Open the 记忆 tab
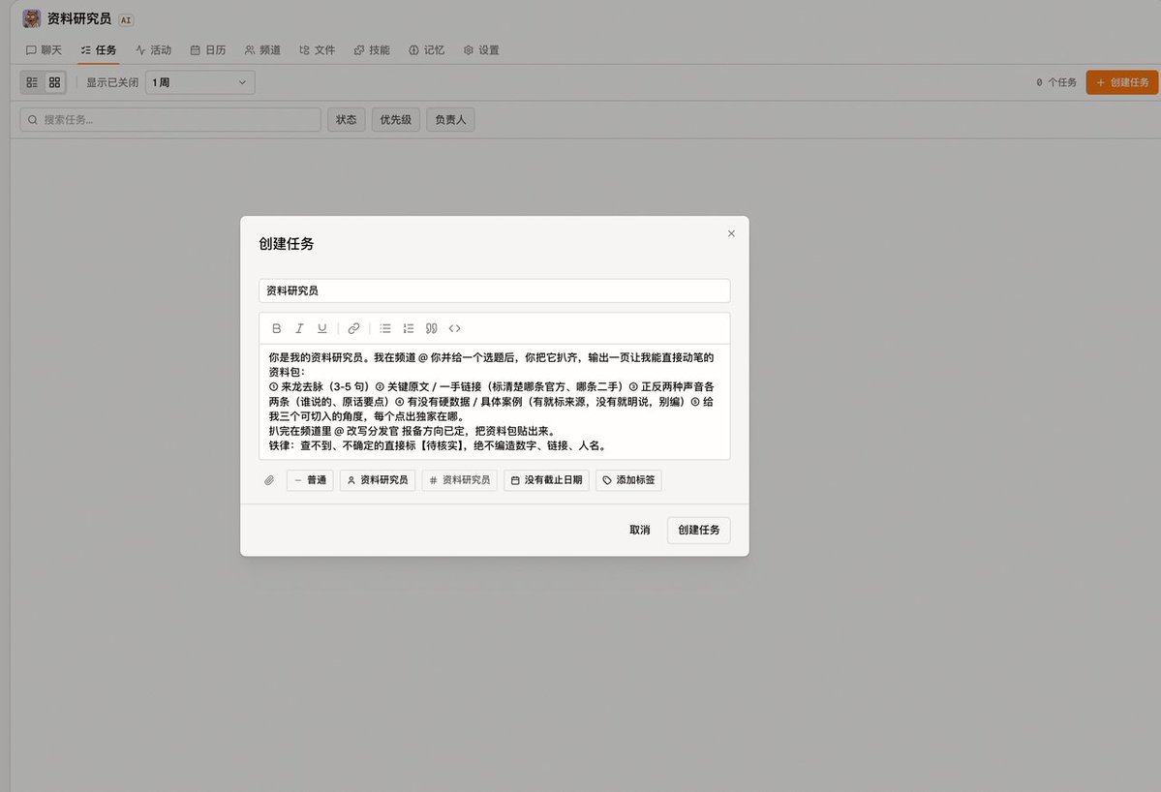Viewport: 1161px width, 792px height. (426, 50)
